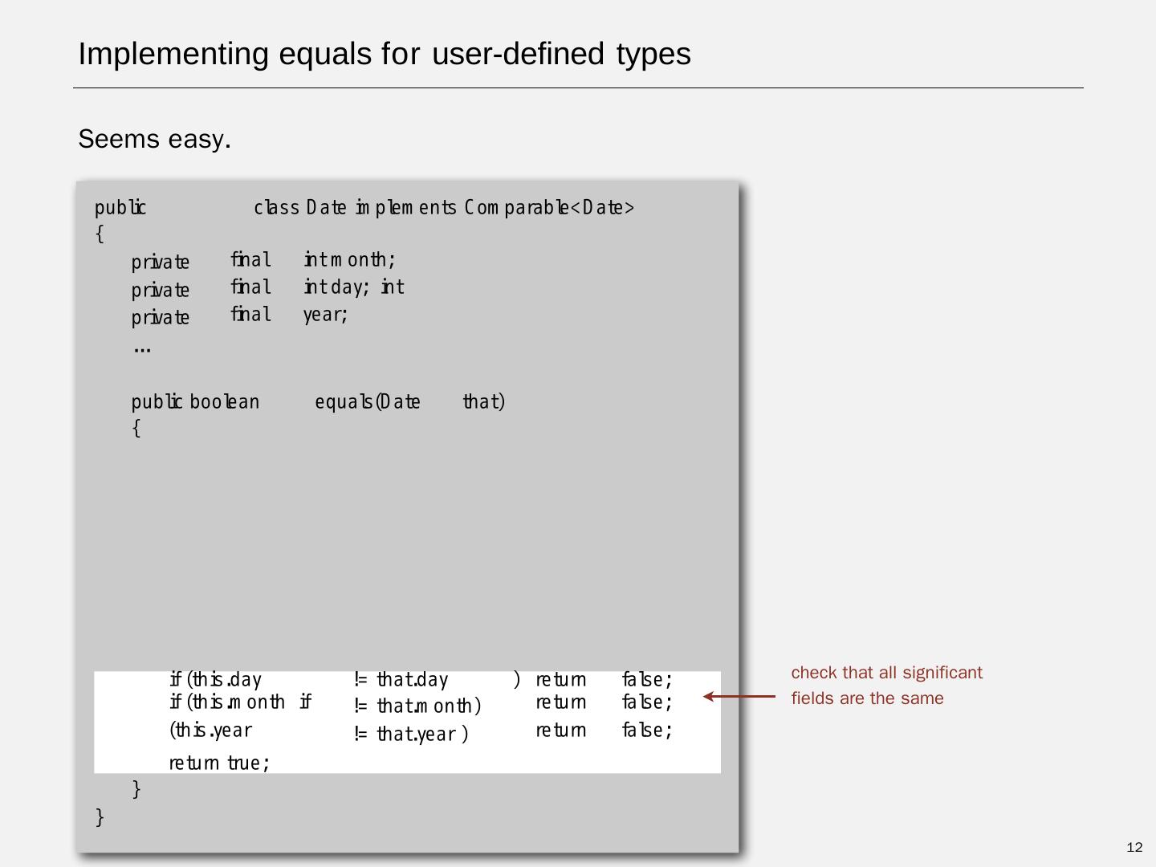Click the opening brace under class declaration
Viewport: 1156px width, 867px height.
100,234
